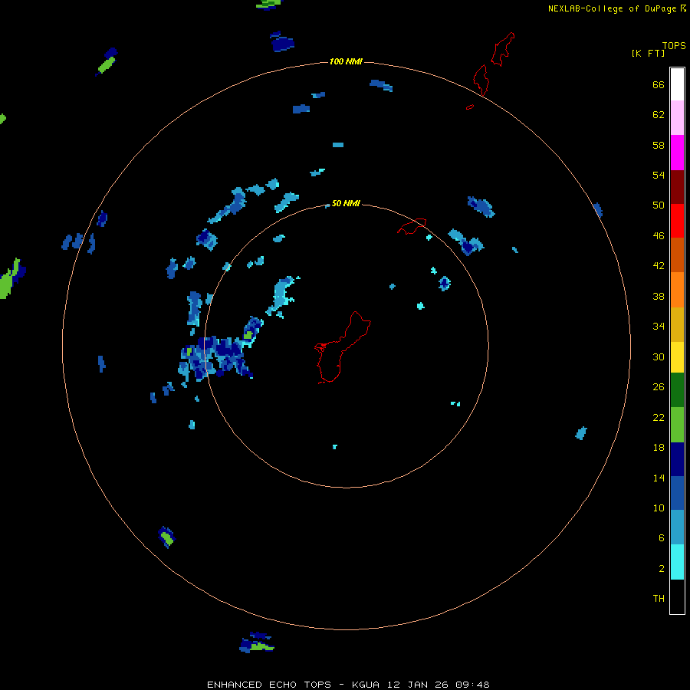Click the 66 value on the legend
This screenshot has height=690, width=690.
659,84
